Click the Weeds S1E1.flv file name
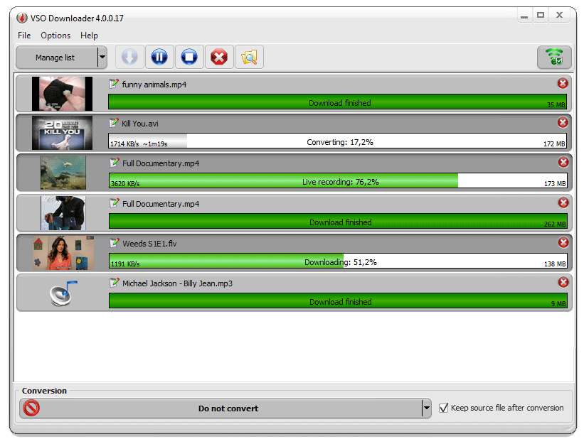Image resolution: width=584 pixels, height=444 pixels. tap(149, 244)
